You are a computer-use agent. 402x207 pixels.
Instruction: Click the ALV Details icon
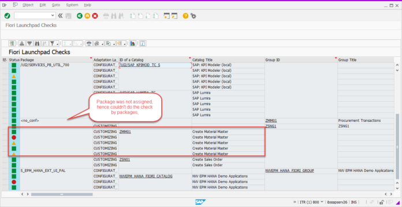tap(12, 43)
